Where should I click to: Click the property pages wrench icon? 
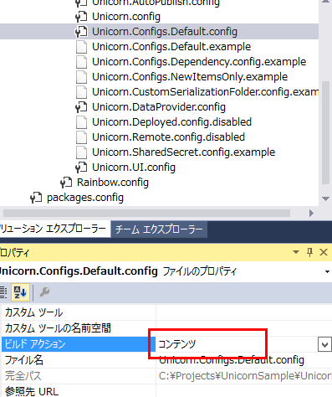tap(44, 292)
